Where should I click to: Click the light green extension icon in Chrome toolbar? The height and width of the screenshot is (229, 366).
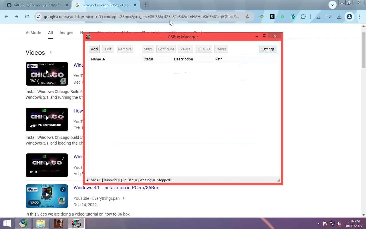pos(282,17)
